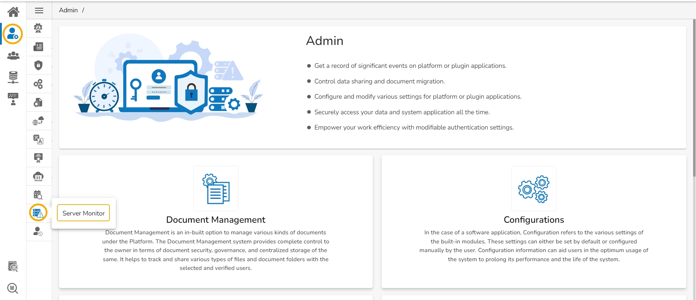This screenshot has width=696, height=300.
Task: Toggle the hamburger menu
Action: (39, 11)
